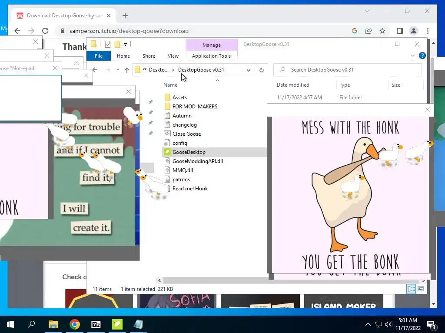The width and height of the screenshot is (445, 333).
Task: Open File Explorer from the taskbar
Action: 53,324
